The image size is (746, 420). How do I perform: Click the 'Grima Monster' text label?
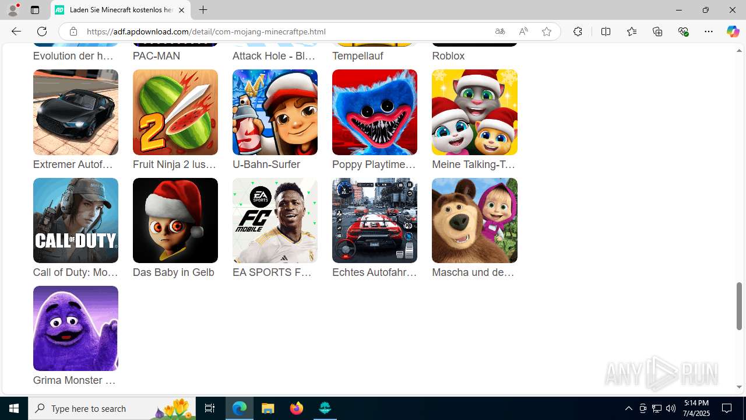point(75,380)
